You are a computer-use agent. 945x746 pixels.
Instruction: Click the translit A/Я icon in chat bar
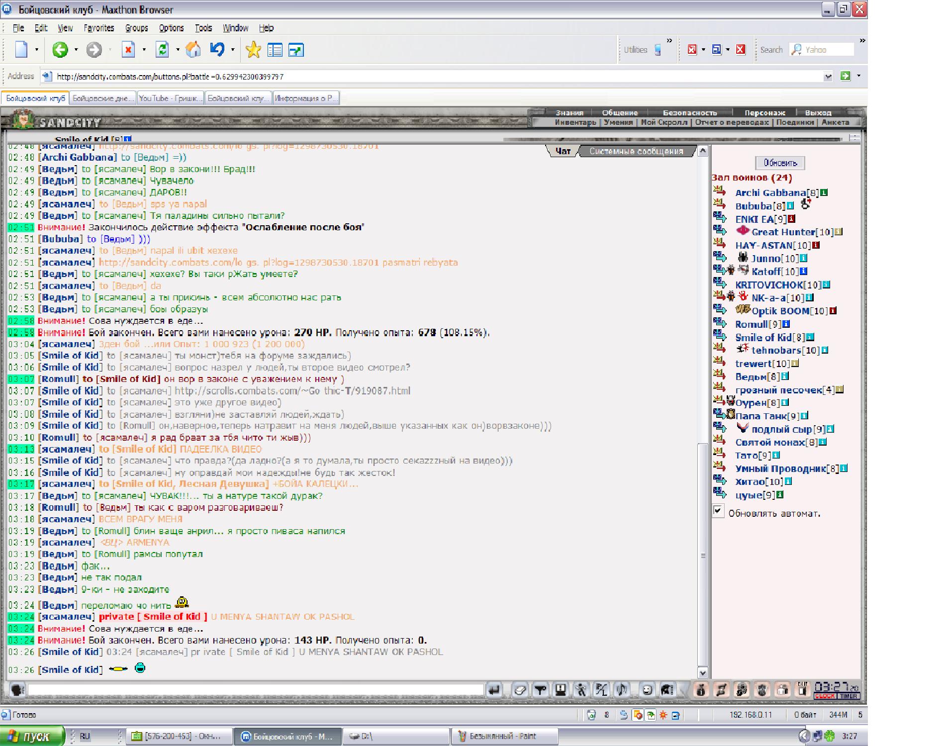(601, 690)
